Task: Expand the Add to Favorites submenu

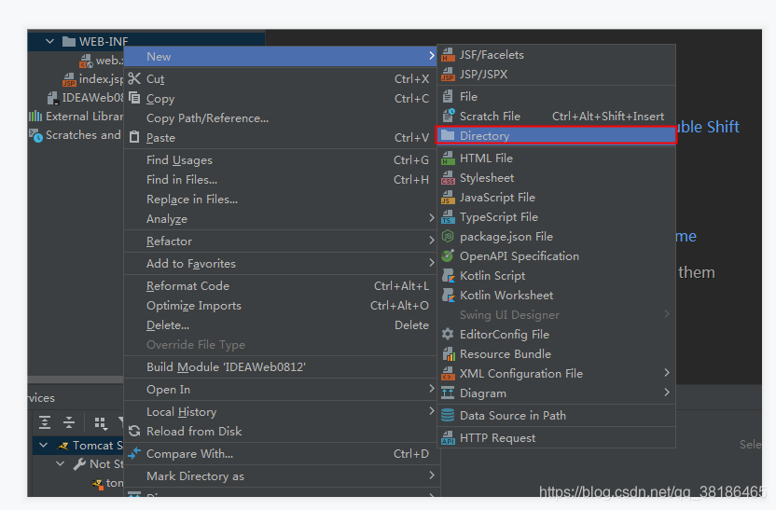Action: [x=431, y=263]
